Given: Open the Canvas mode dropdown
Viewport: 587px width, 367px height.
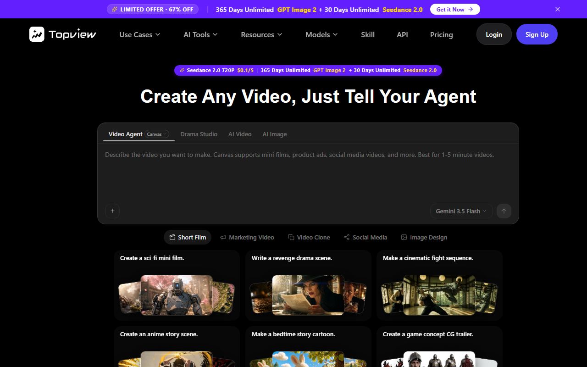Looking at the screenshot, I should (x=157, y=134).
